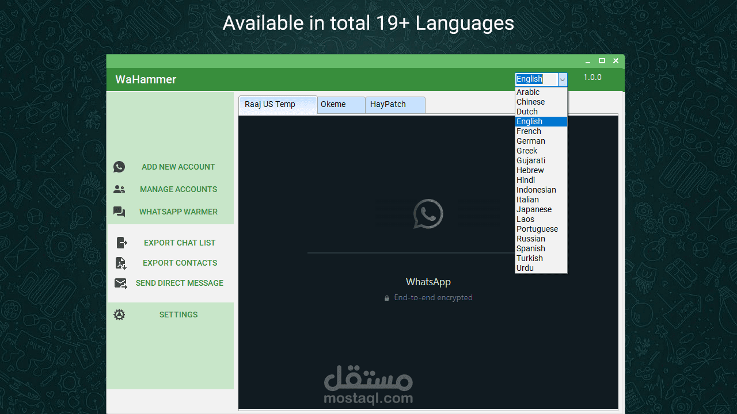This screenshot has height=414, width=737.
Task: Open ADD NEW ACCOUNT
Action: tap(178, 167)
